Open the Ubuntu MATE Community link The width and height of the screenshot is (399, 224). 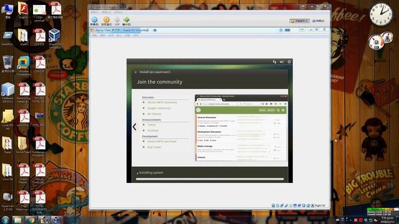point(162,102)
